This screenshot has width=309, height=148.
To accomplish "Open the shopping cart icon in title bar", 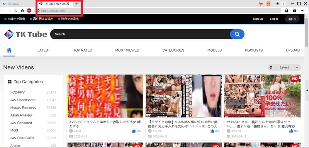I will click(x=261, y=3).
